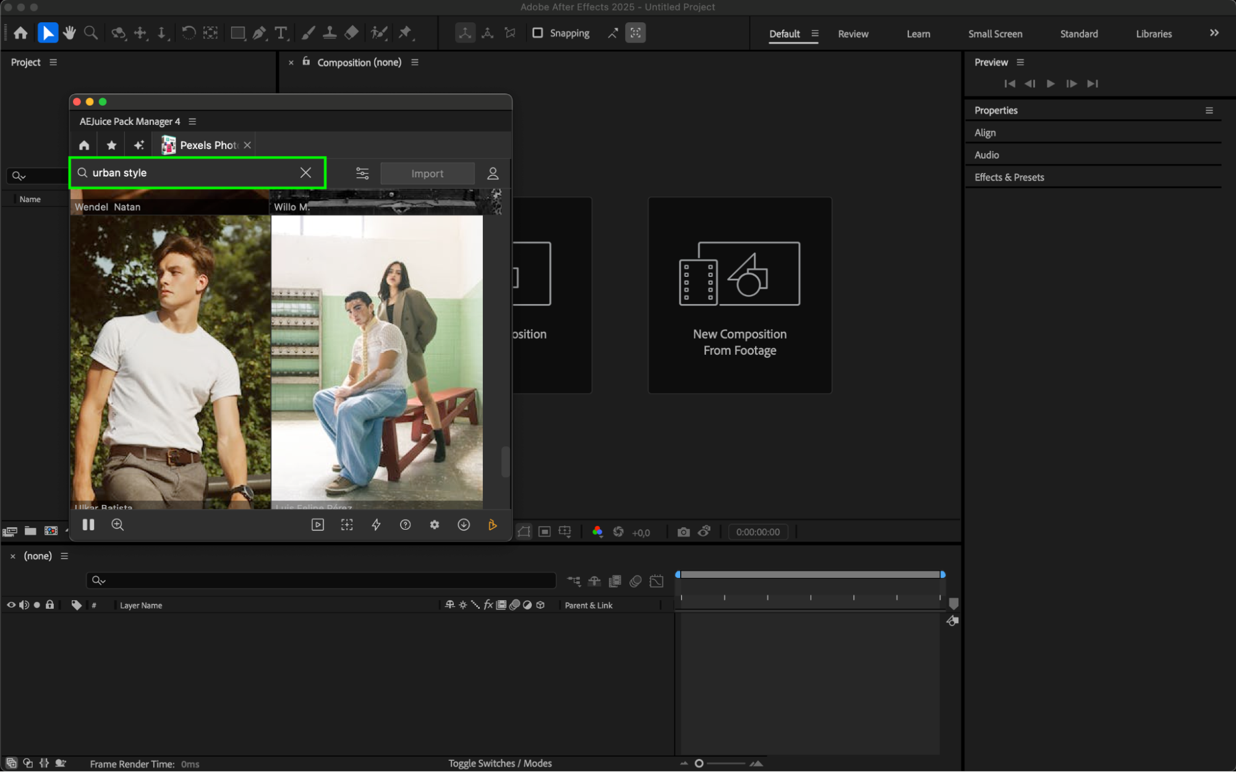Toggle the timeline lock column icon
The height and width of the screenshot is (772, 1236).
tap(50, 605)
